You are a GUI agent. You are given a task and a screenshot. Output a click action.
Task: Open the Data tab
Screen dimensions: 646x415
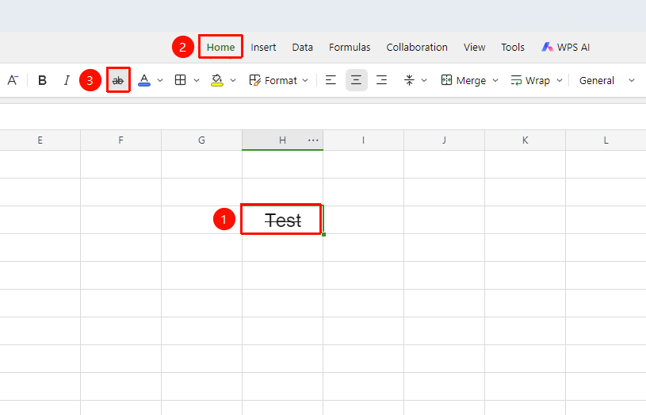303,48
